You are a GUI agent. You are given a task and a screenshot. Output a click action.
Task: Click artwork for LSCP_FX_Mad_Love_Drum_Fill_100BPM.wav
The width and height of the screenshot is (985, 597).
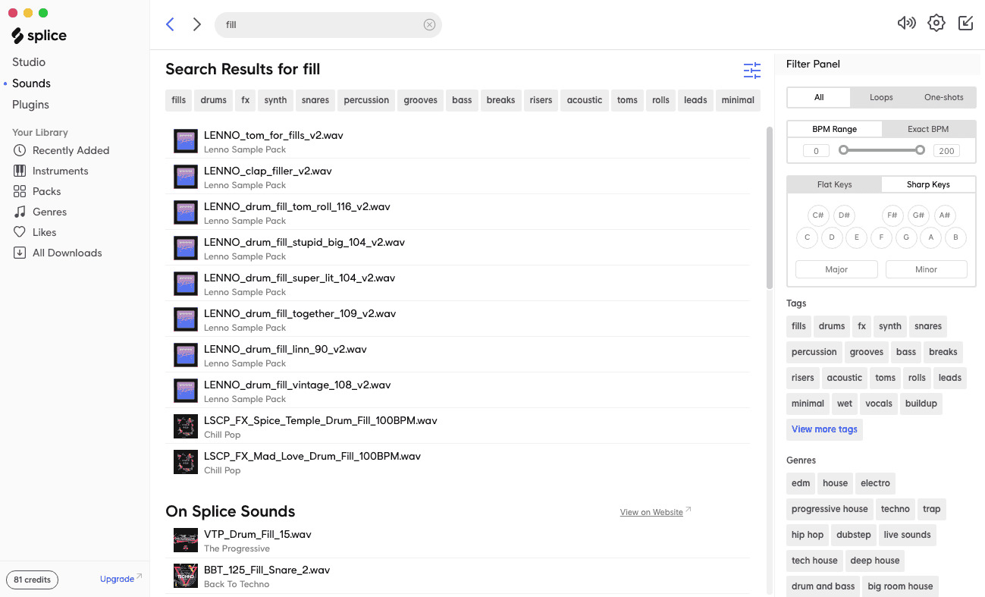pyautogui.click(x=186, y=462)
